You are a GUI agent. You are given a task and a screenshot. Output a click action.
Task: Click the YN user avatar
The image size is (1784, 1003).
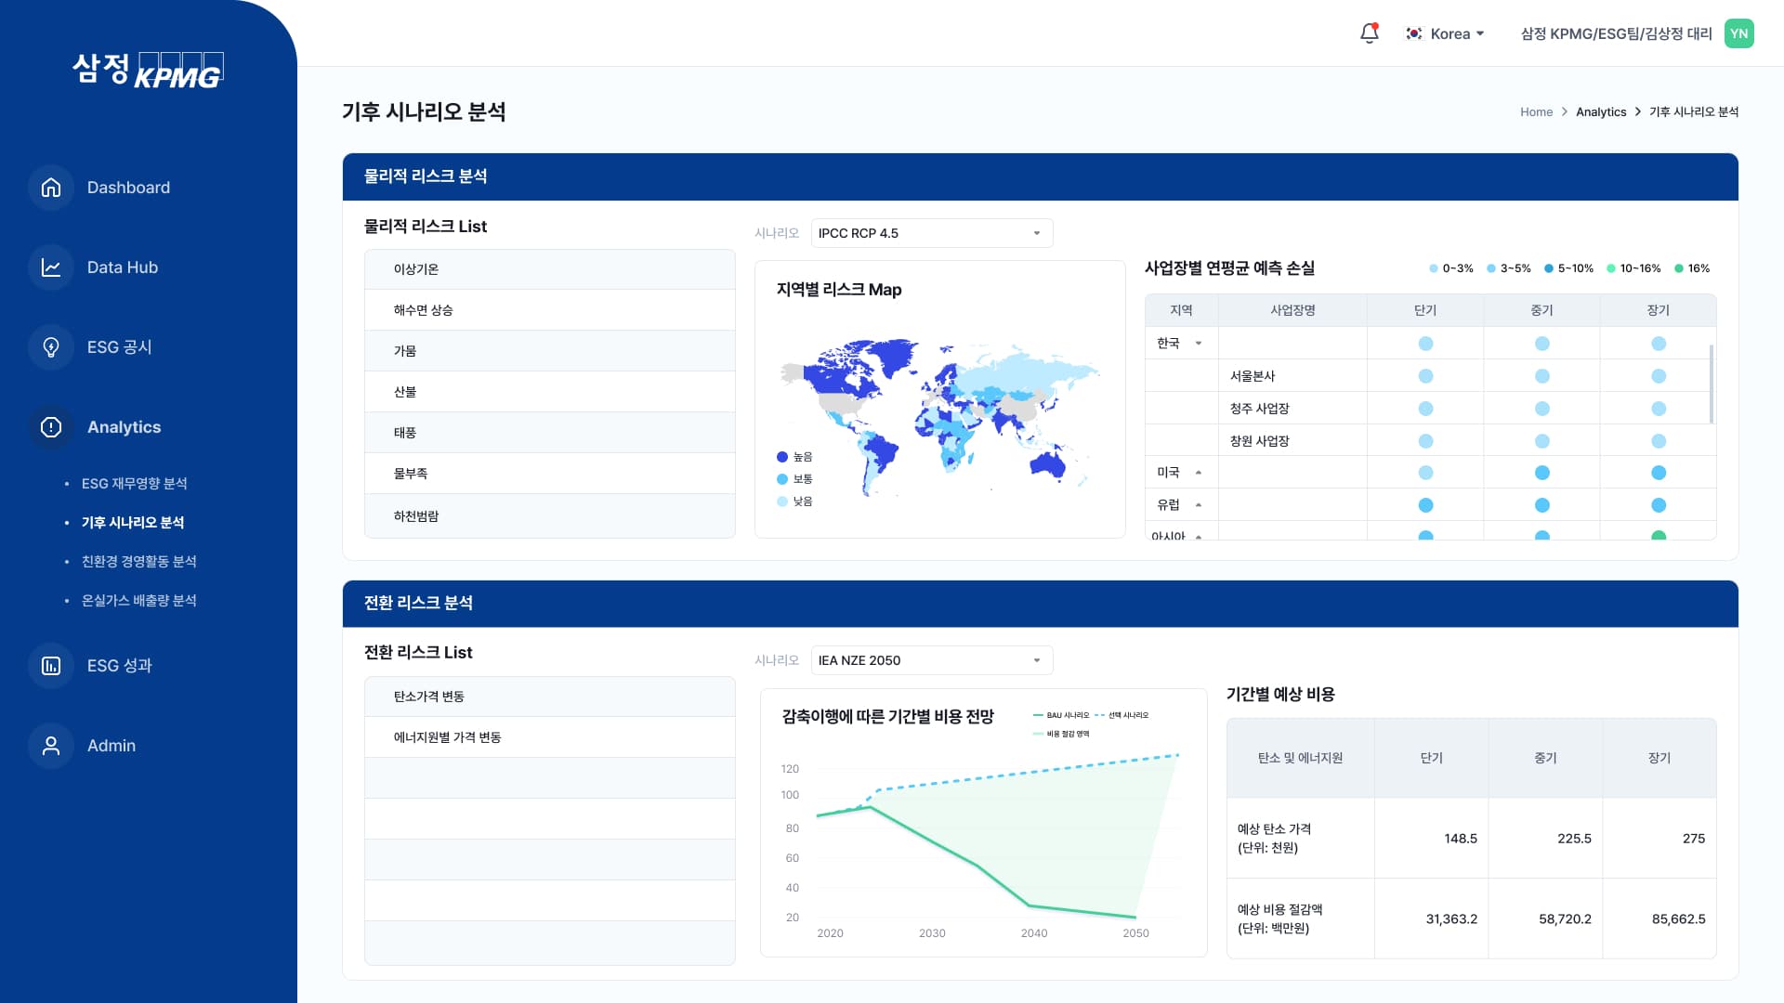(x=1738, y=33)
